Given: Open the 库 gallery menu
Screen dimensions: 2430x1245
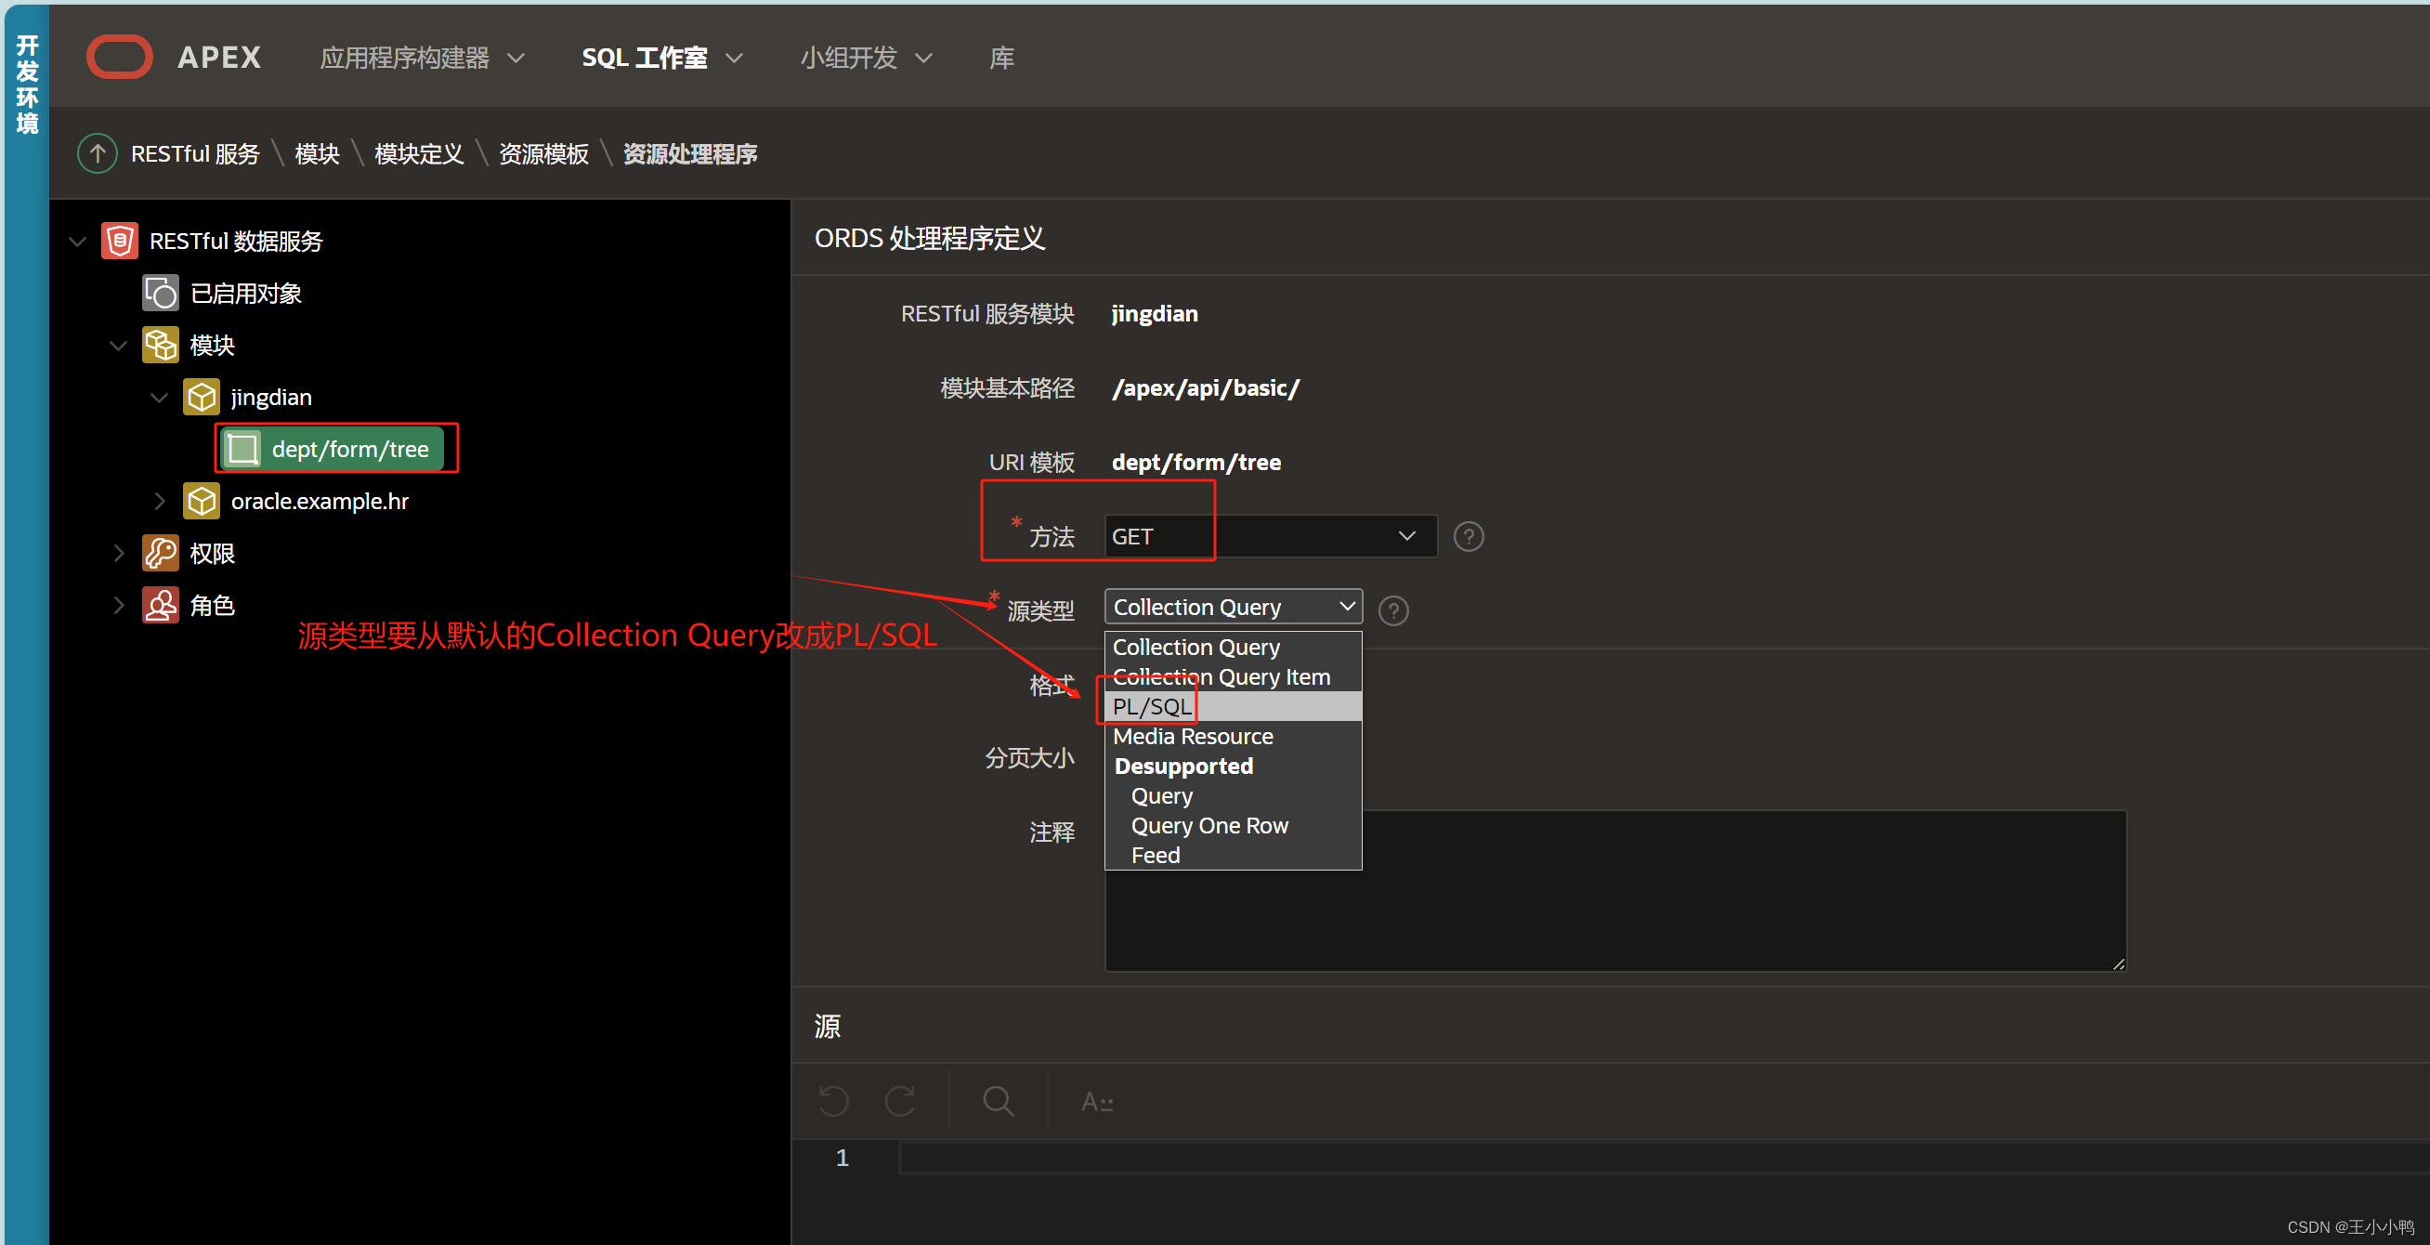Looking at the screenshot, I should pos(1000,58).
